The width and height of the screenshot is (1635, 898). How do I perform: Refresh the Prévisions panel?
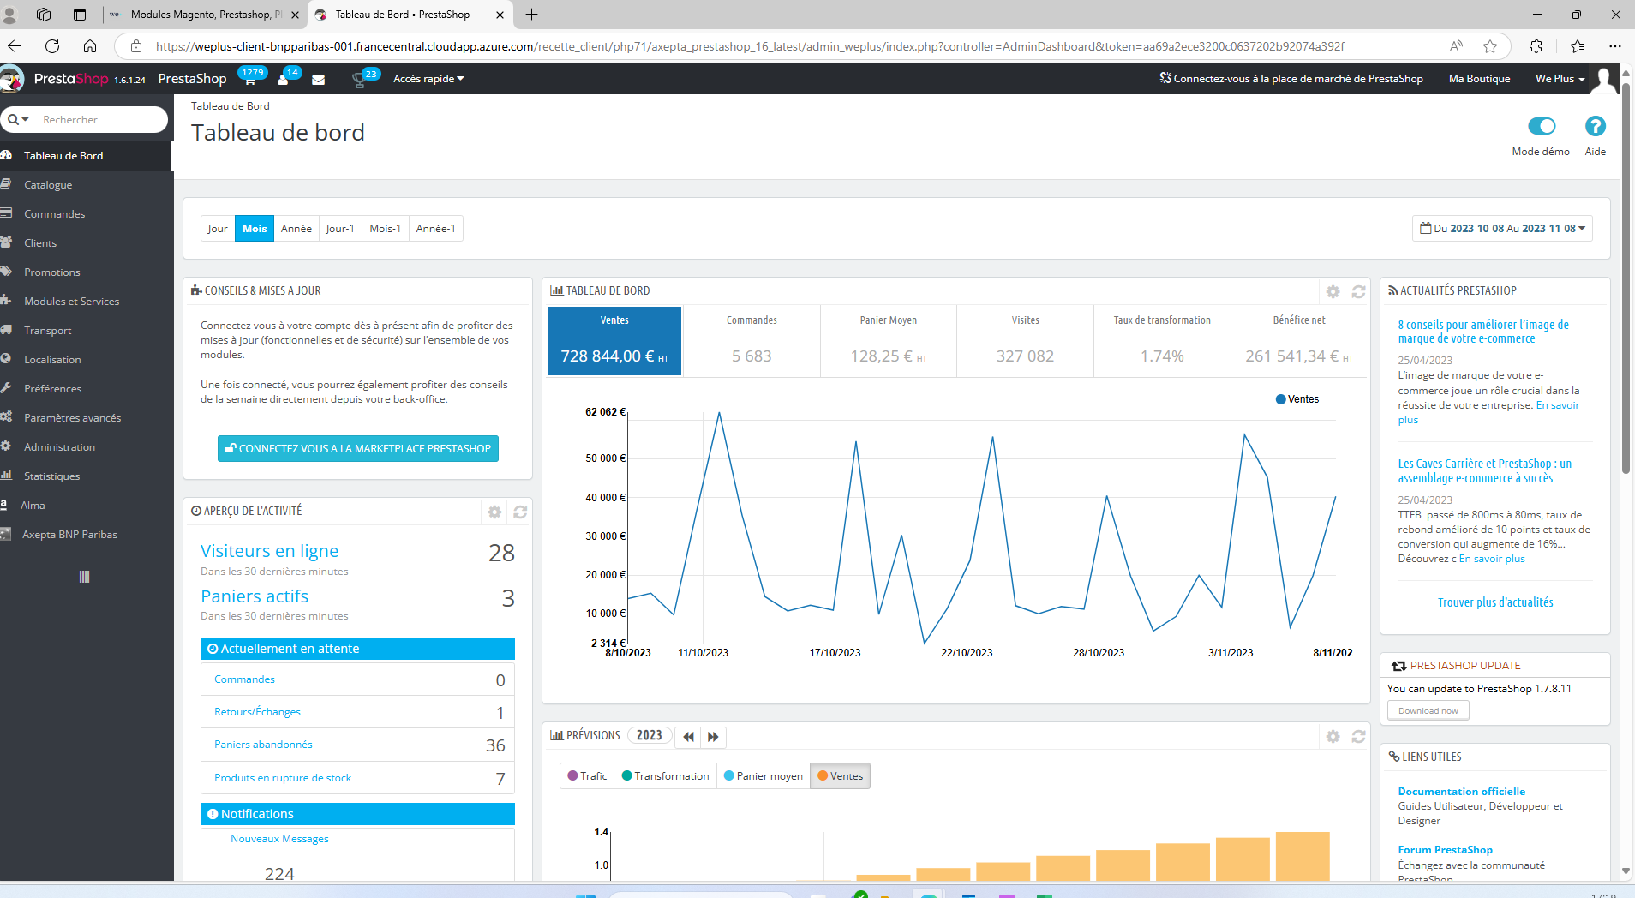coord(1358,736)
